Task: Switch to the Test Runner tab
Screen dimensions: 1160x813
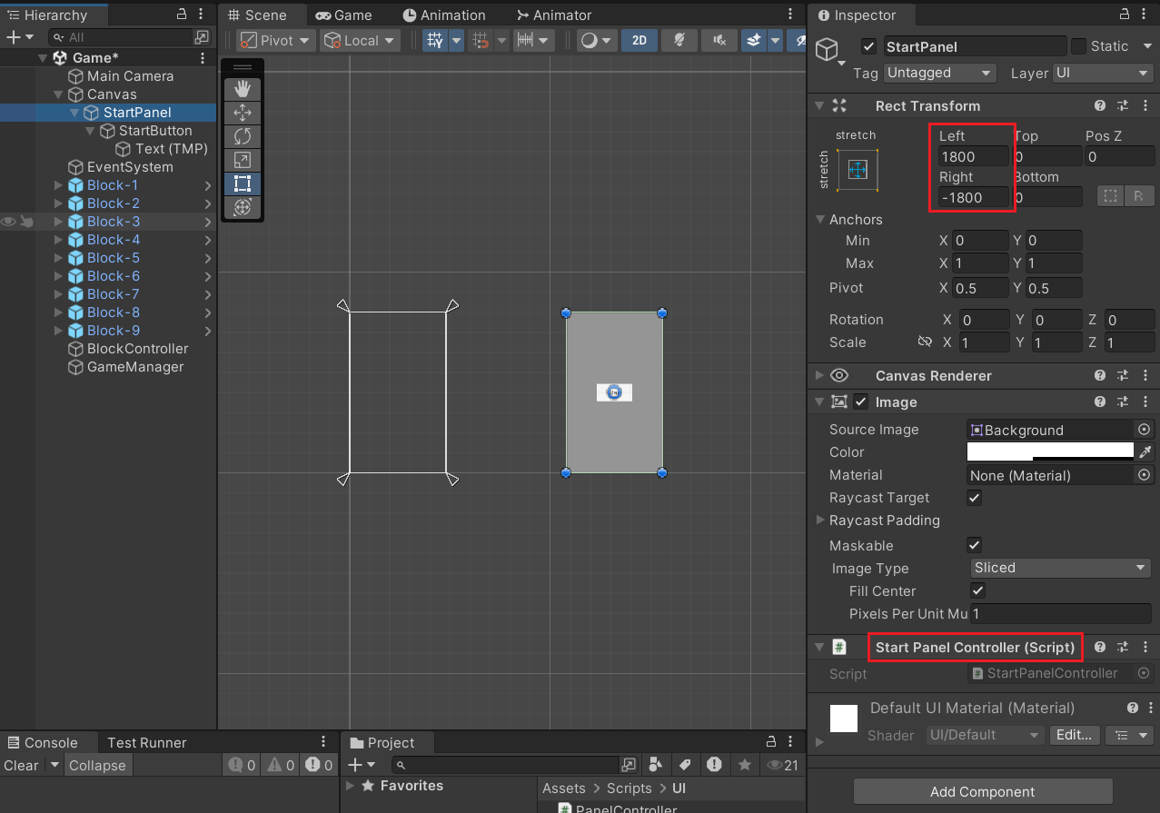Action: [x=146, y=742]
